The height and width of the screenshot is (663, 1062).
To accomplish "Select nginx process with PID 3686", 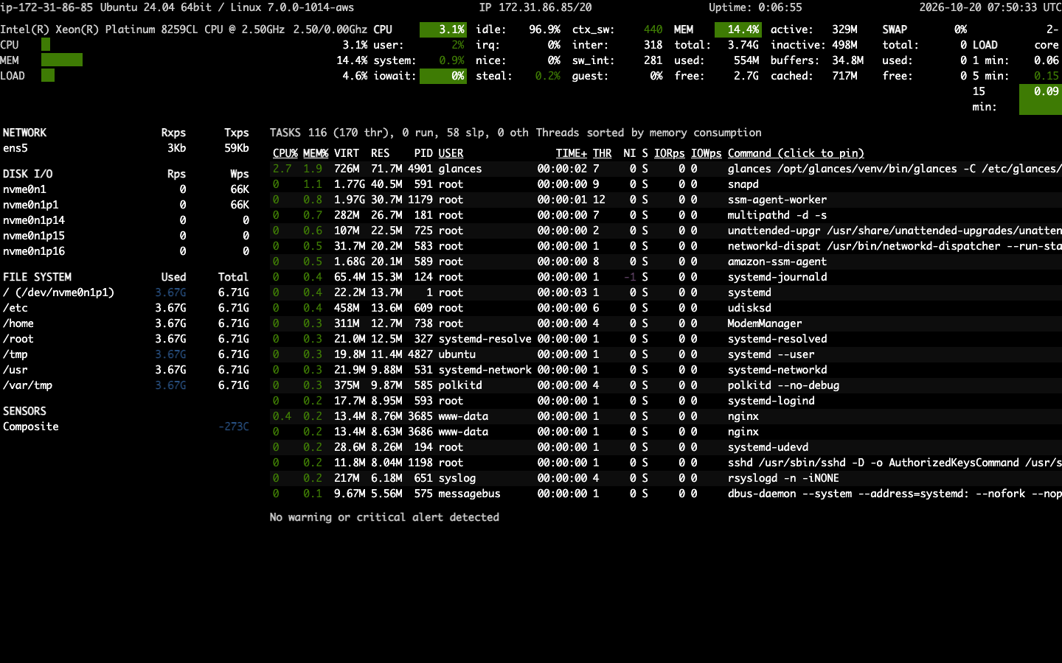I will (667, 432).
